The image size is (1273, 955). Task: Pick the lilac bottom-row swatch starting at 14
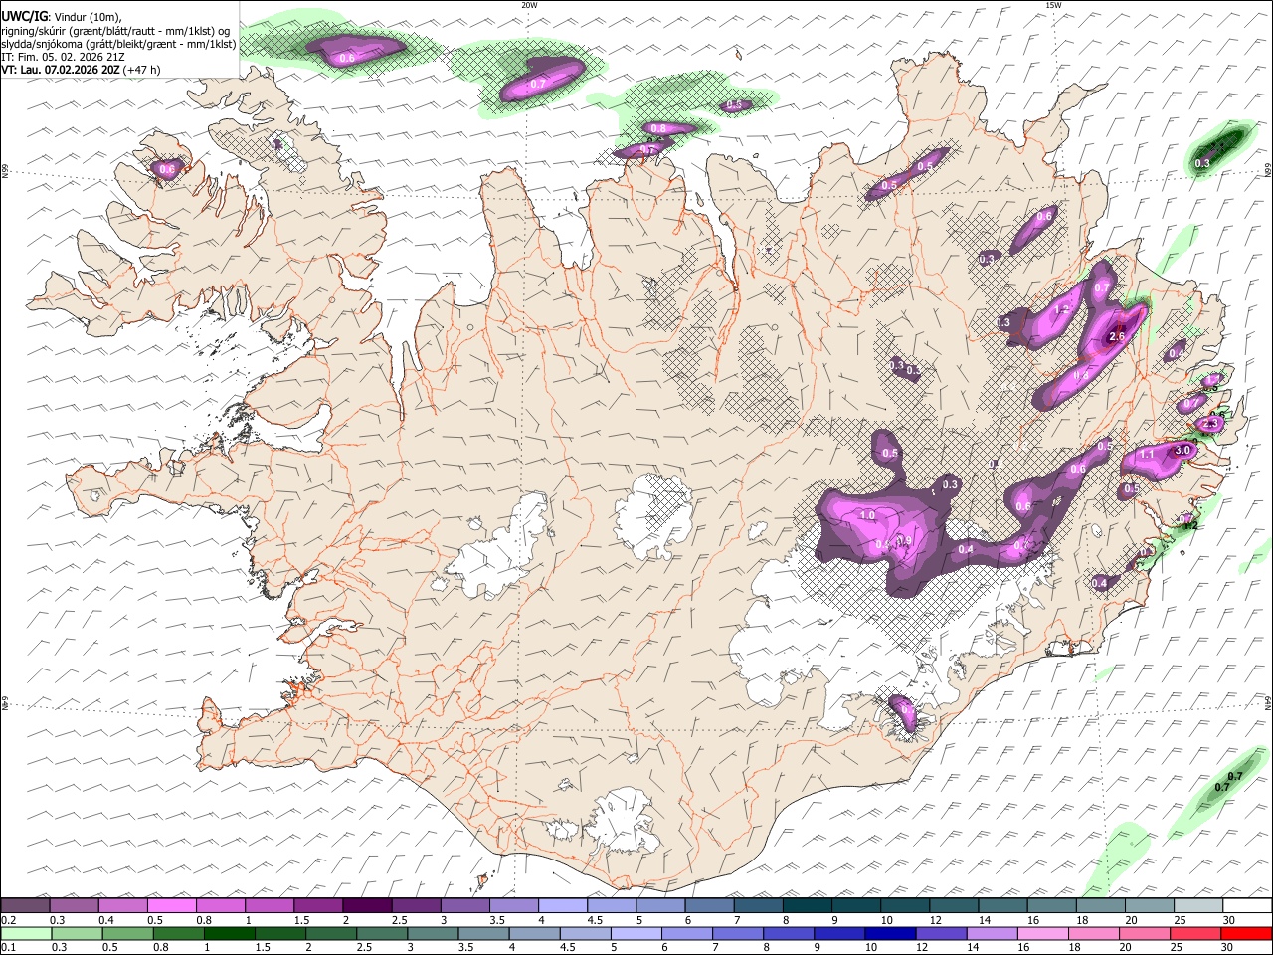pos(994,934)
